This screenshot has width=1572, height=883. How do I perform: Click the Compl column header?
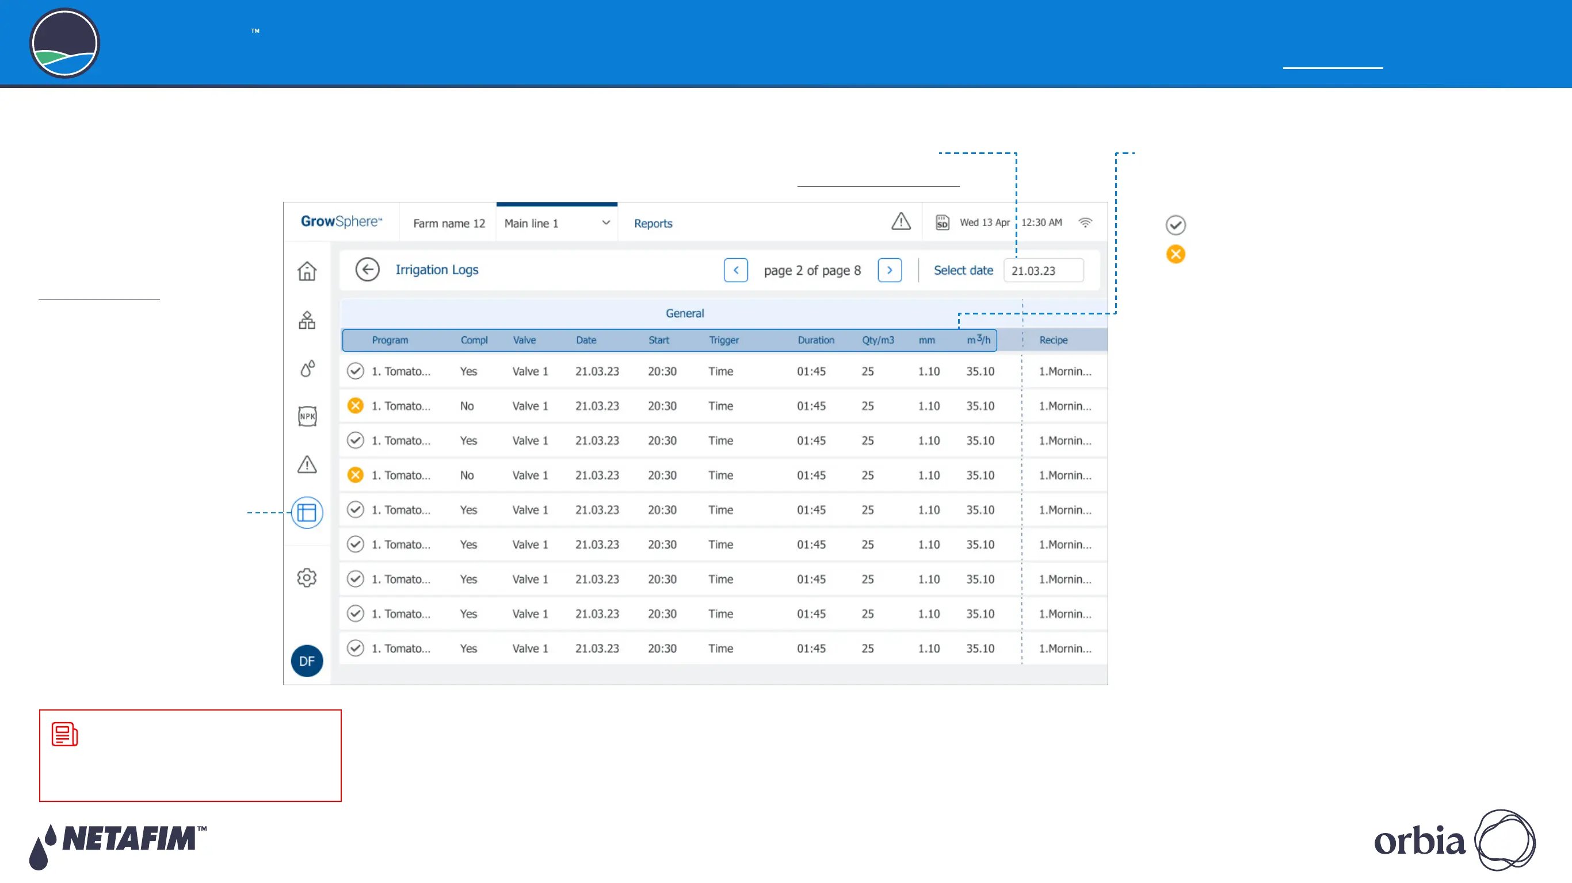(x=474, y=340)
